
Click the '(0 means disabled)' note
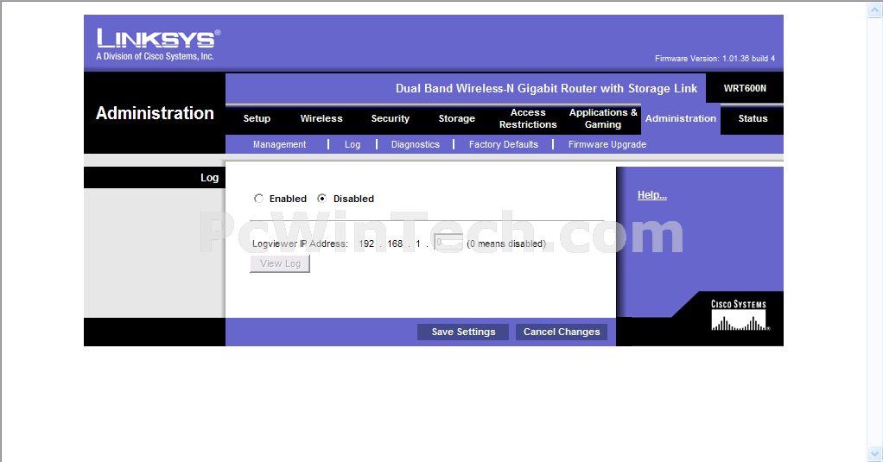506,244
